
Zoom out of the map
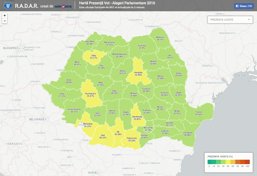pyautogui.click(x=5, y=21)
